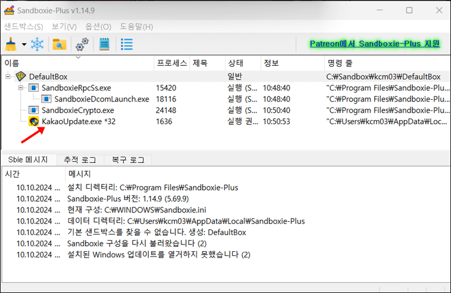Click process ID 15420
The width and height of the screenshot is (451, 293).
click(166, 88)
